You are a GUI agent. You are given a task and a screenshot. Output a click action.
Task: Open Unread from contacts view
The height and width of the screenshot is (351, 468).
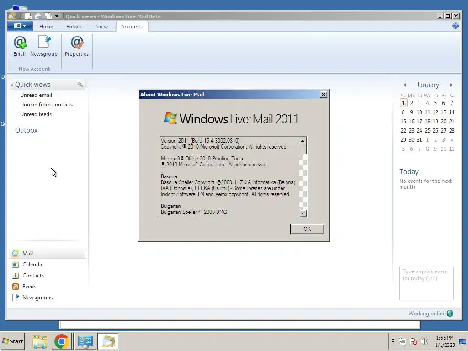tap(46, 105)
